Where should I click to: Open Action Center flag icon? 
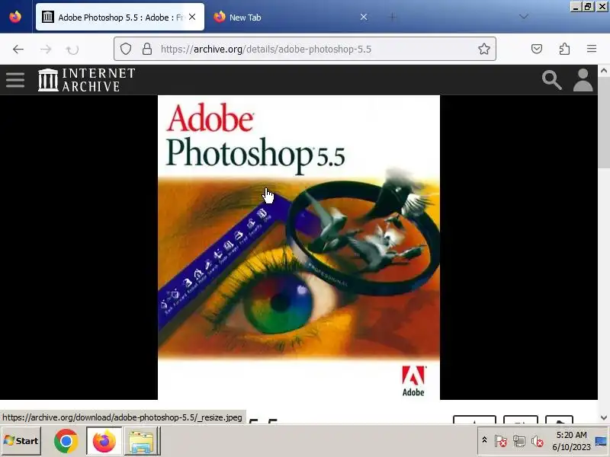pos(501,441)
